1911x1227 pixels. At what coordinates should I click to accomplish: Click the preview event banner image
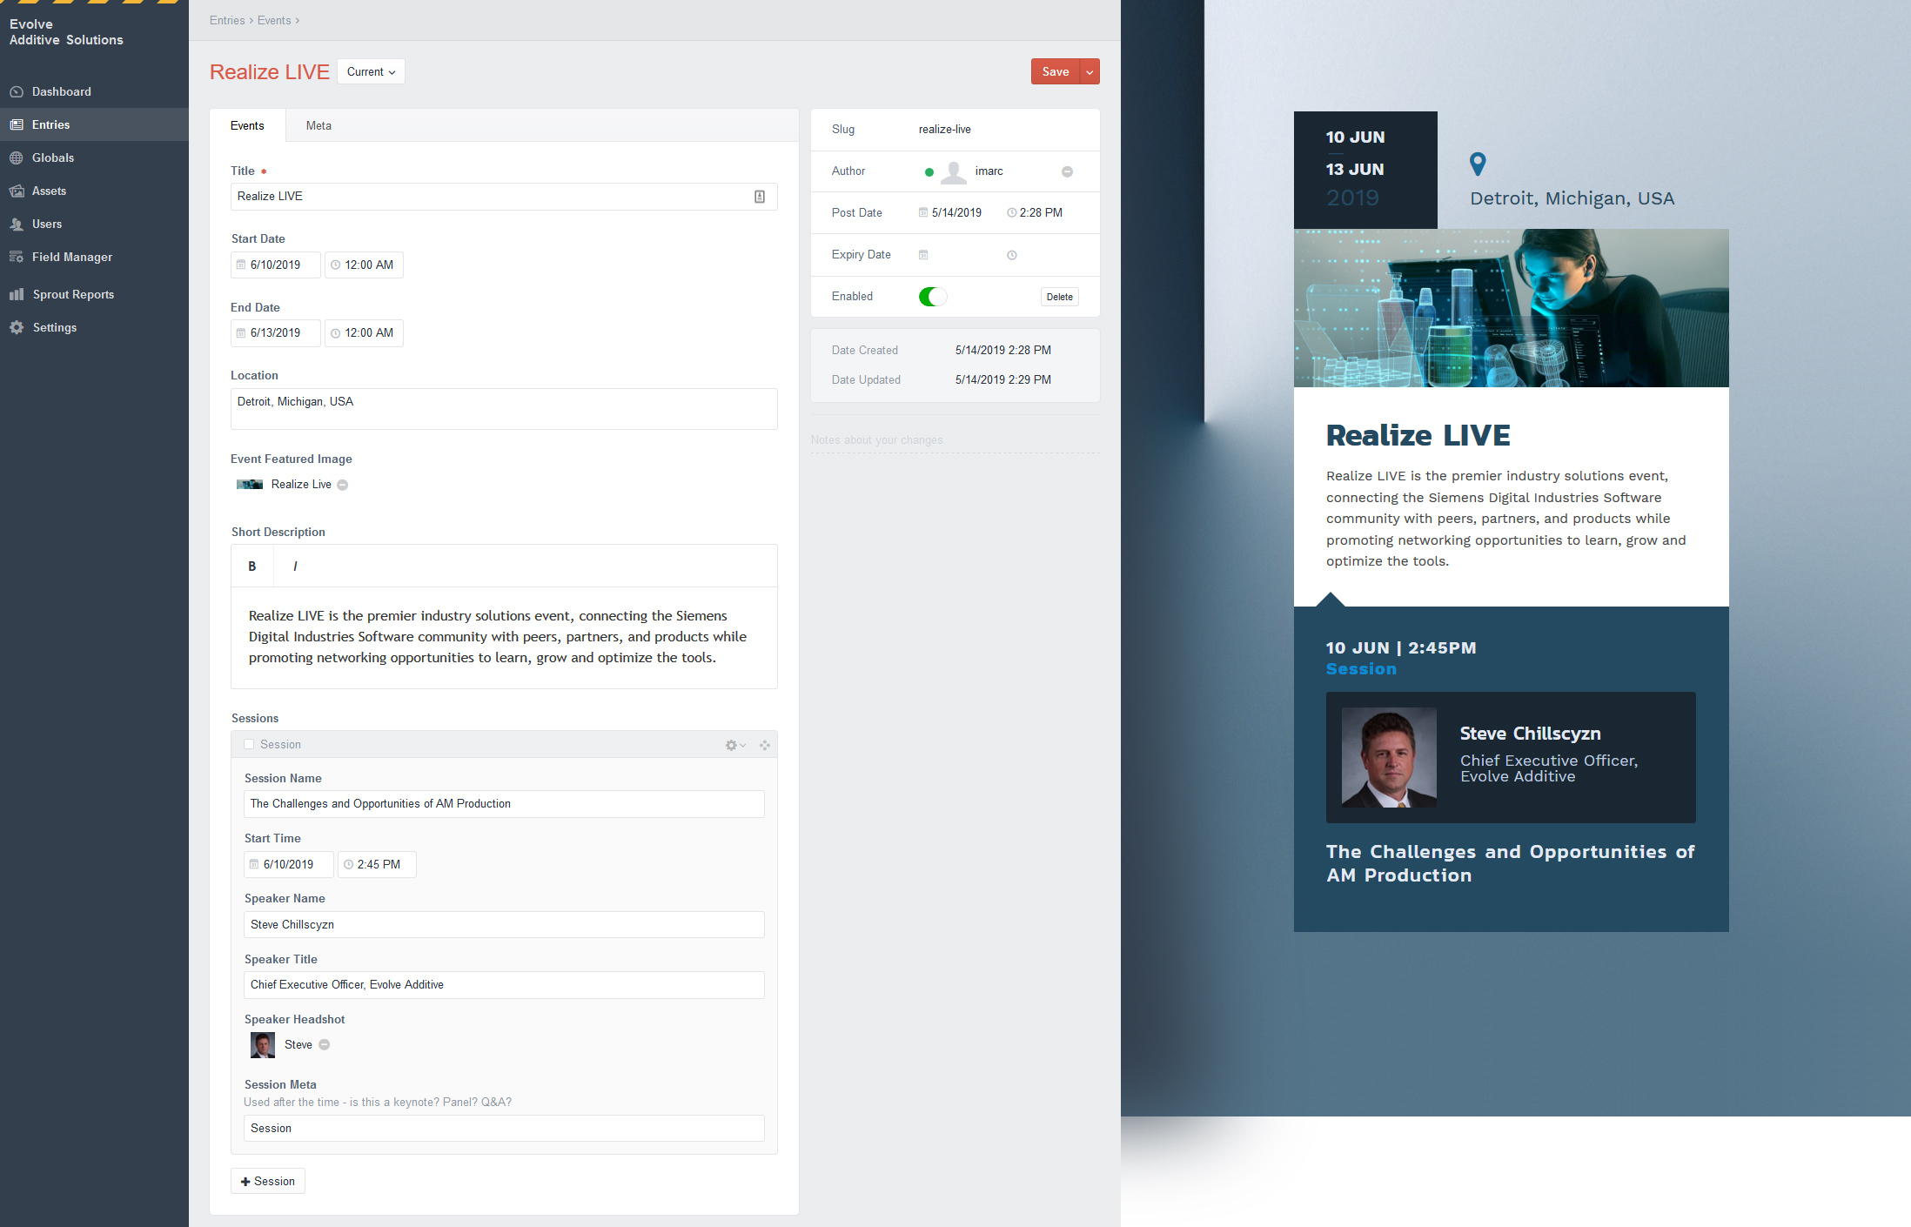point(1511,308)
